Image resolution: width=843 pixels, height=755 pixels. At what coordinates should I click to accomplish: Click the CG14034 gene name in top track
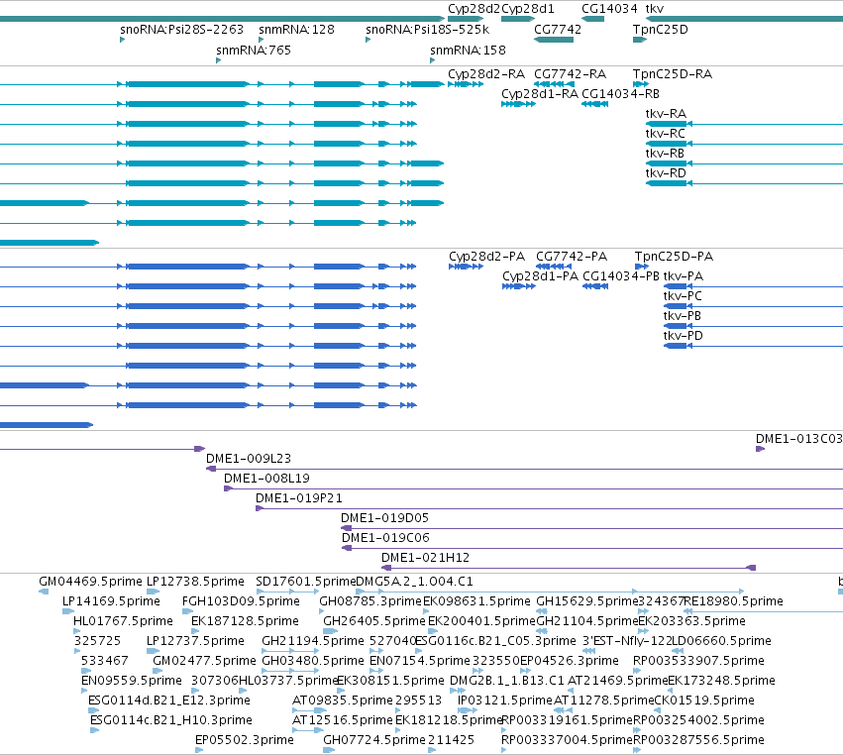click(x=609, y=9)
